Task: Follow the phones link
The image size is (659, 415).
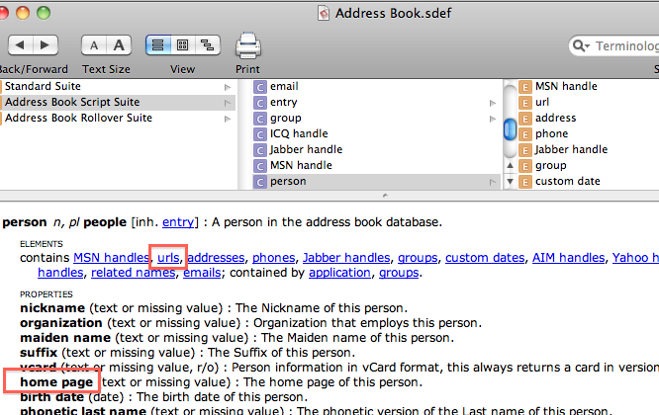Action: [274, 258]
